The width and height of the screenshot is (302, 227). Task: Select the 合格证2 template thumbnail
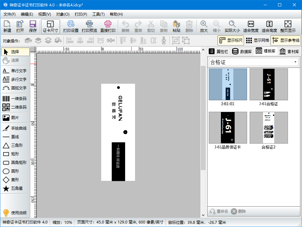click(x=269, y=128)
